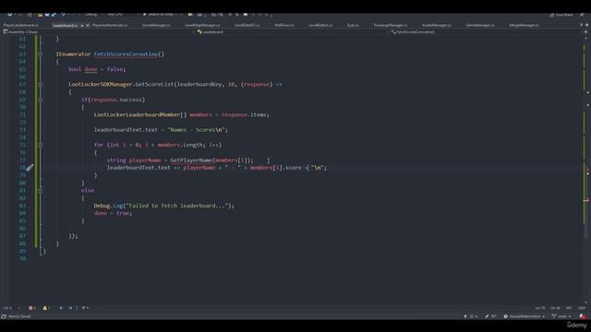Image resolution: width=591 pixels, height=332 pixels.
Task: Click the FetchScoresCoroutine method name in code
Action: pos(126,54)
